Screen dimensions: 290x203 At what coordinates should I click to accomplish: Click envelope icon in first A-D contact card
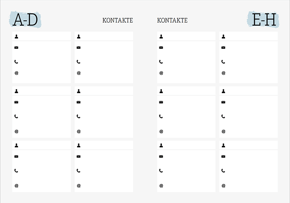click(16, 48)
